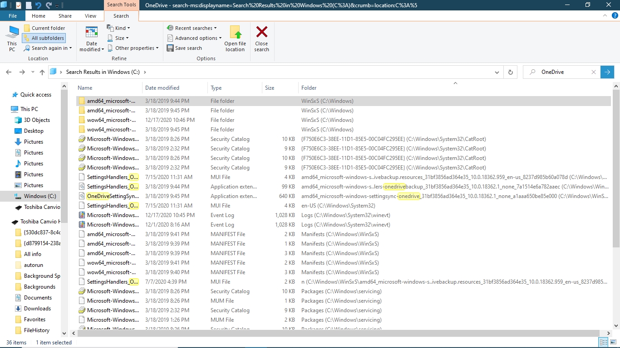Collapse the ribbon with chevron
Screen dimensions: 620x348
pos(605,16)
